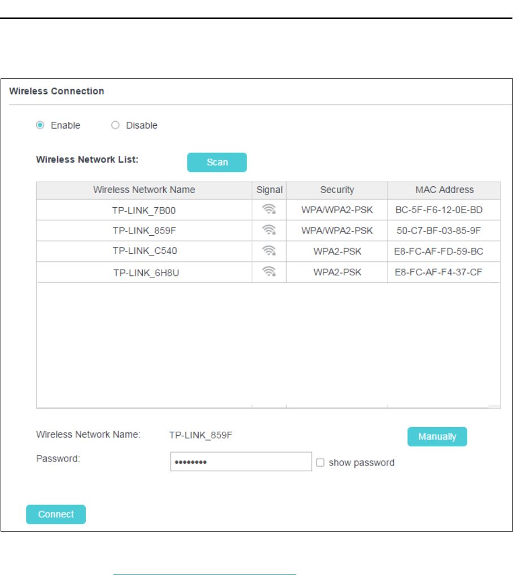Click the Connect button
This screenshot has width=513, height=575.
tap(56, 514)
